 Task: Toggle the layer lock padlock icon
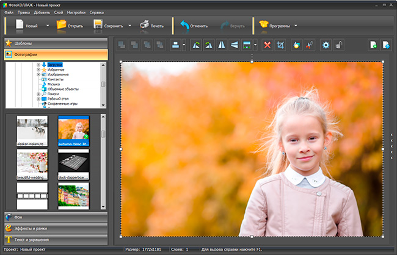pos(338,45)
